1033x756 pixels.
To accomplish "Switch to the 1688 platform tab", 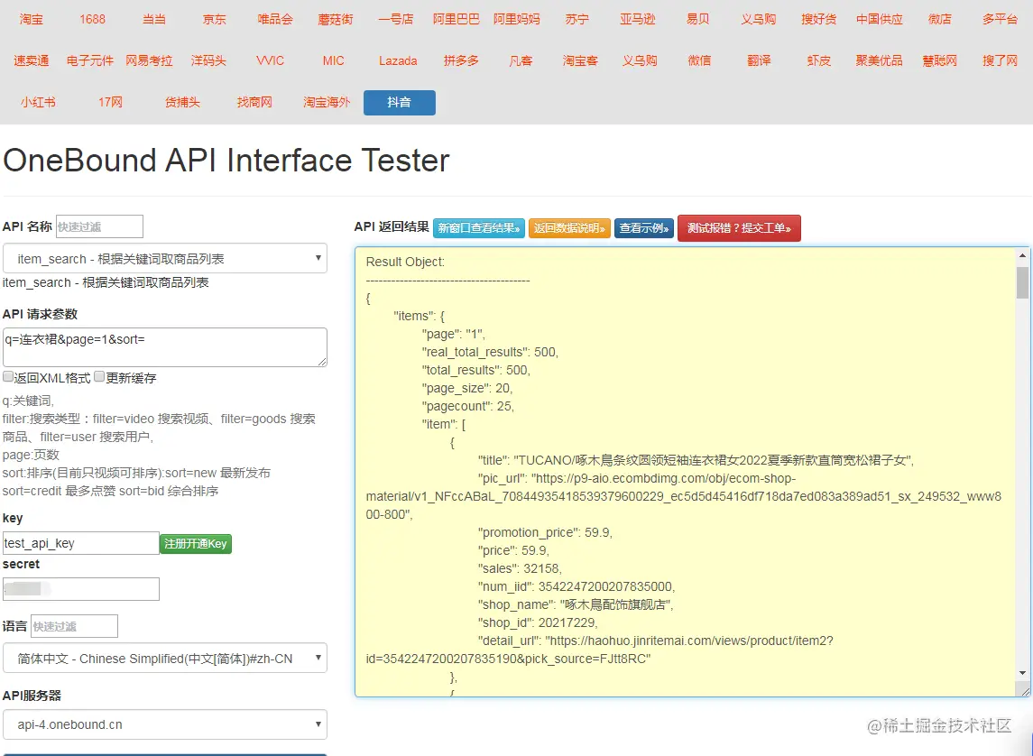I will pos(92,19).
